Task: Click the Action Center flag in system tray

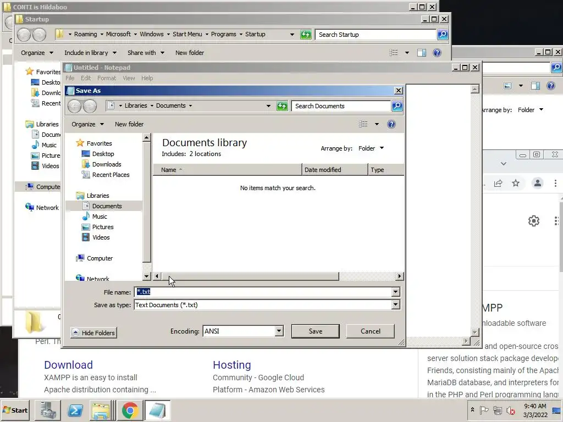Action: pyautogui.click(x=484, y=410)
